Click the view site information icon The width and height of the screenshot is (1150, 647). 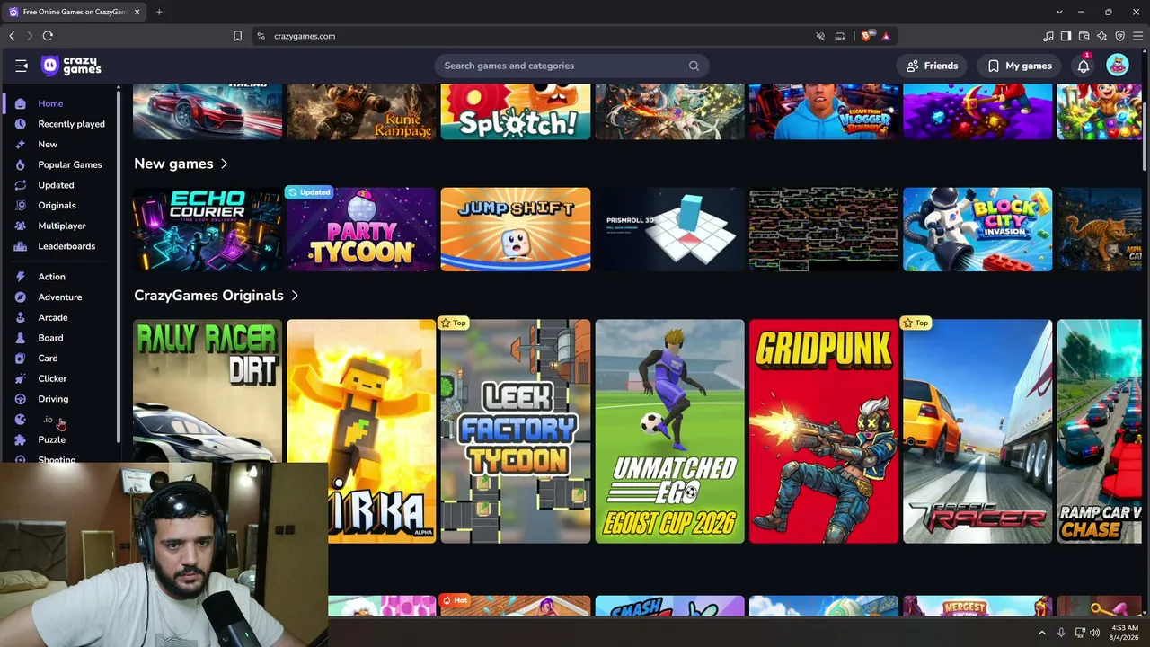[261, 36]
